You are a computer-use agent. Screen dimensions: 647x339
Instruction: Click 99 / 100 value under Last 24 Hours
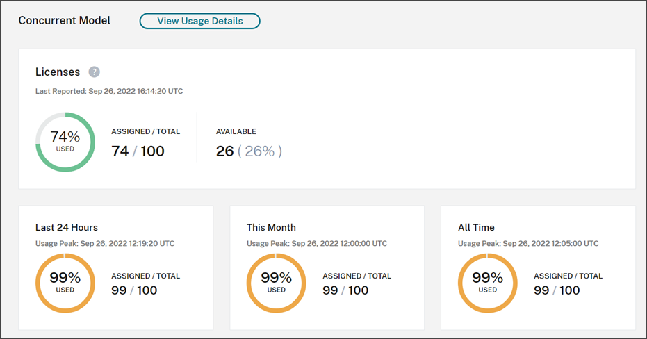coord(134,290)
